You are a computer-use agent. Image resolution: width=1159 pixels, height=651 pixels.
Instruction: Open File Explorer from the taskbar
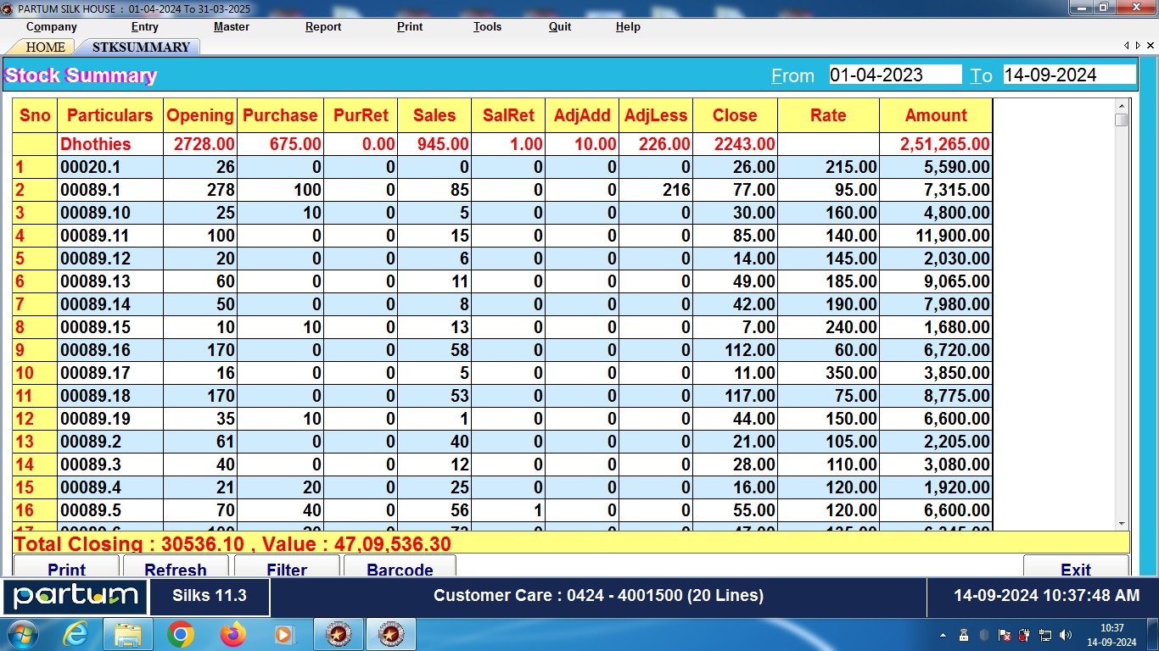(x=128, y=634)
